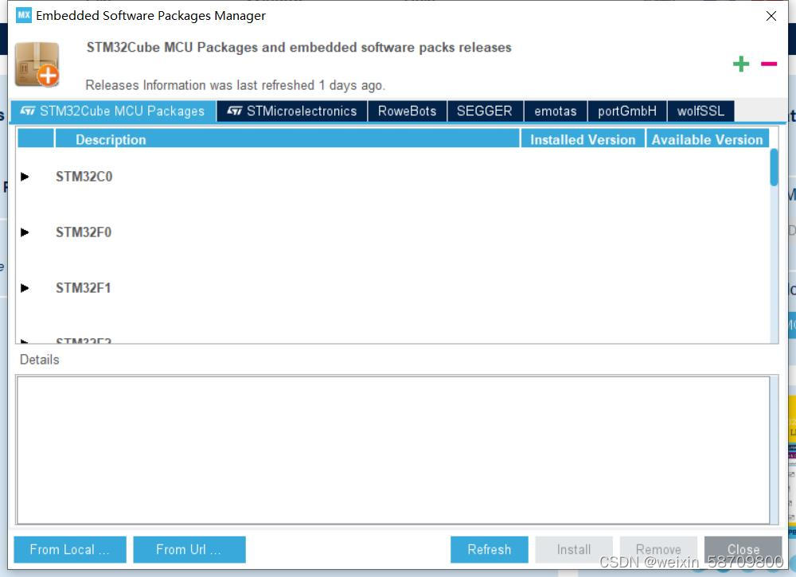Click the Refresh button

click(x=490, y=550)
